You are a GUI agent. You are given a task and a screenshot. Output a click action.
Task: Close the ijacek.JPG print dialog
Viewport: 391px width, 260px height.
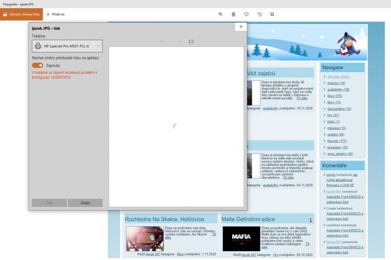pyautogui.click(x=241, y=27)
